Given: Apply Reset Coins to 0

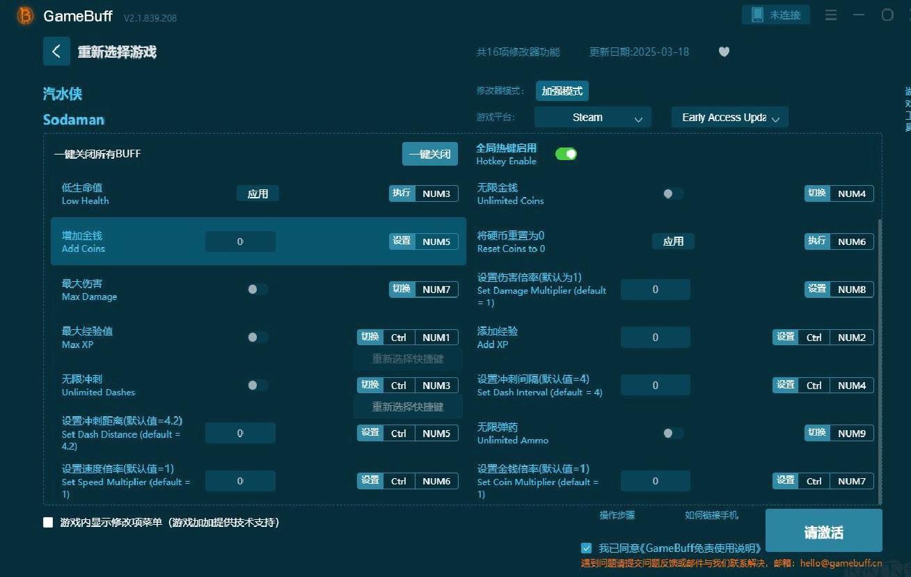Looking at the screenshot, I should pos(673,242).
